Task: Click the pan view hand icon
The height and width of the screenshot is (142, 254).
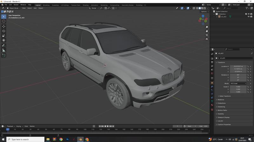Action: point(207,31)
